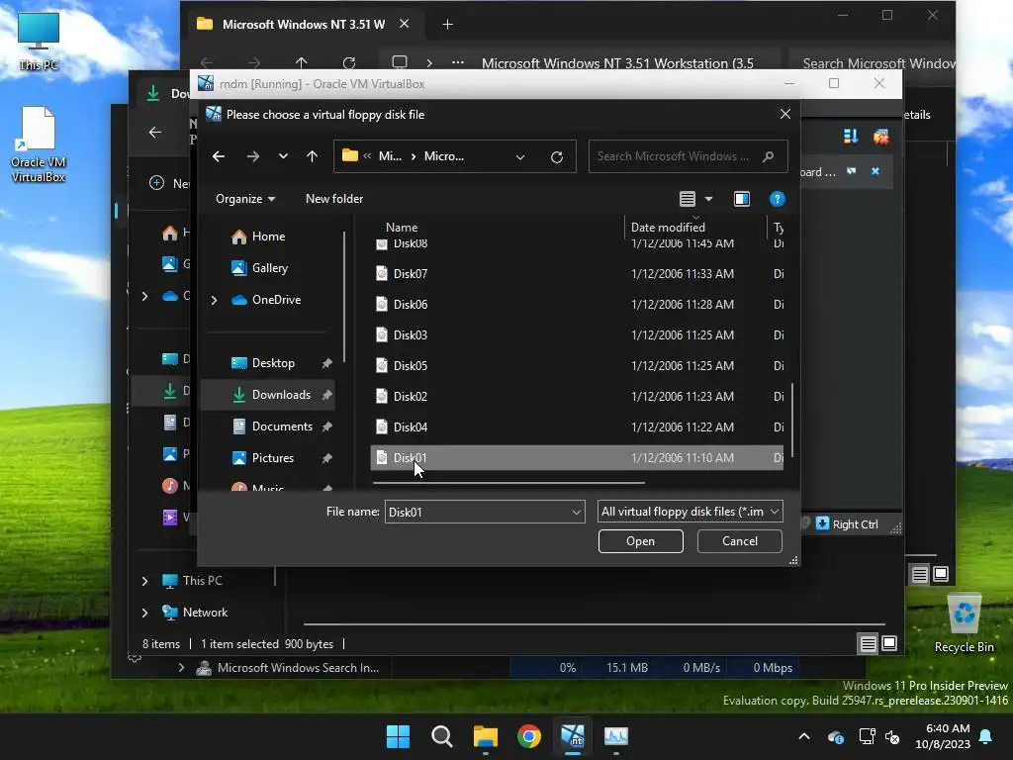1013x760 pixels.
Task: Open the taskbar clock and date
Action: click(943, 736)
